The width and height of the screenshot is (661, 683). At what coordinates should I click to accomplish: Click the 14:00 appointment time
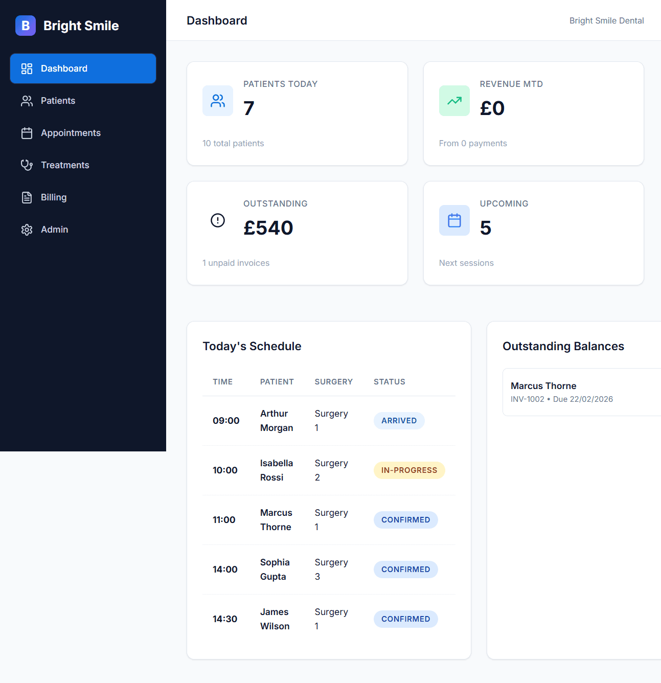225,570
